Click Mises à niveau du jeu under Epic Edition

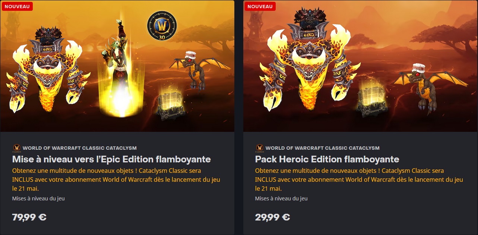click(38, 199)
